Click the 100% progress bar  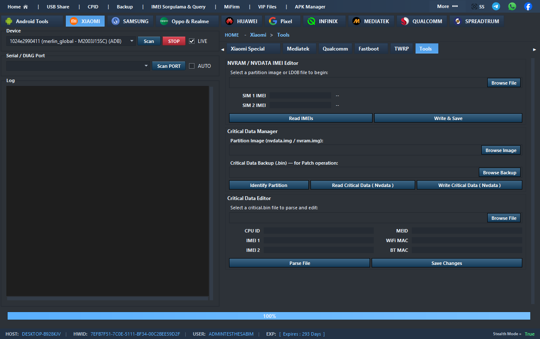pyautogui.click(x=269, y=316)
